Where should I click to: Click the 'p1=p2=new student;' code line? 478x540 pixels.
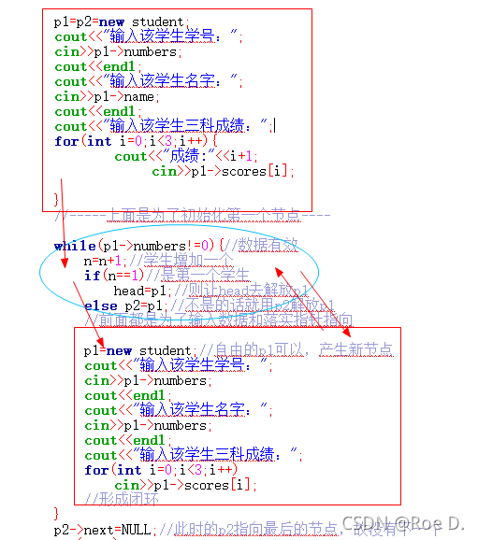[122, 22]
